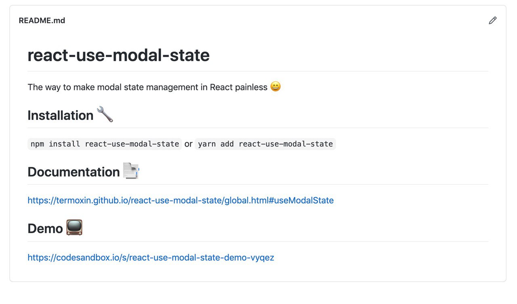Click the divider line below main title
This screenshot has width=517, height=304.
(258, 71)
